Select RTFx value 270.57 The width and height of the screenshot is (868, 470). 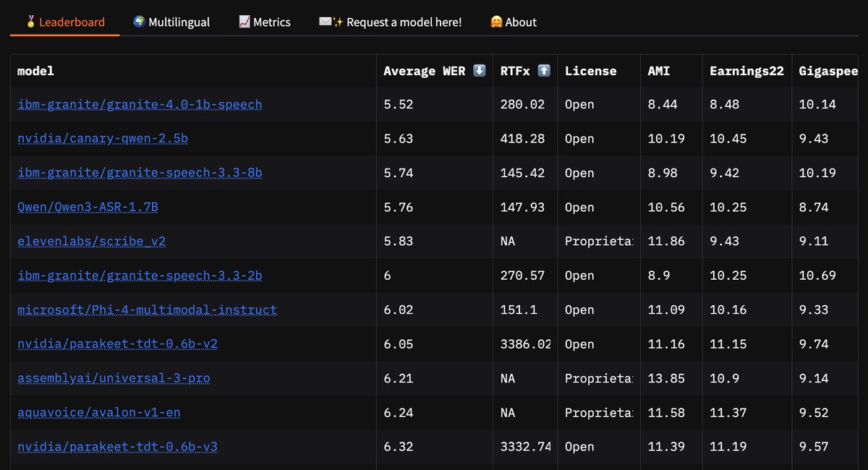tap(522, 275)
